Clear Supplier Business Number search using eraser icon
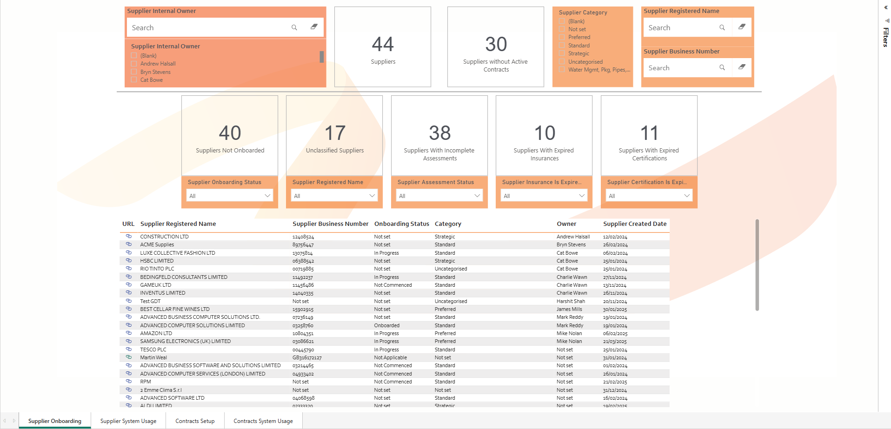 point(742,67)
